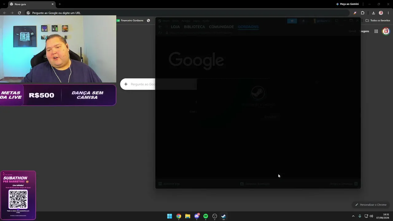The width and height of the screenshot is (393, 221).
Task: Open the volume icon in the system tray
Action: pyautogui.click(x=371, y=216)
